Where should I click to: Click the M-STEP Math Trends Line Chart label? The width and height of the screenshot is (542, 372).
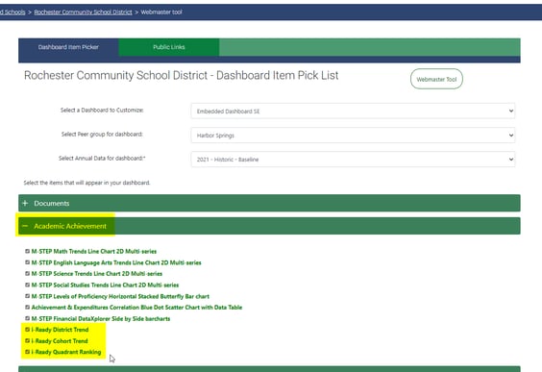pos(94,251)
